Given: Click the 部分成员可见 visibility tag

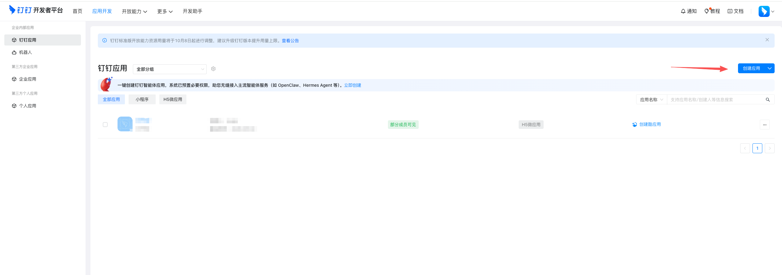Looking at the screenshot, I should (x=403, y=125).
